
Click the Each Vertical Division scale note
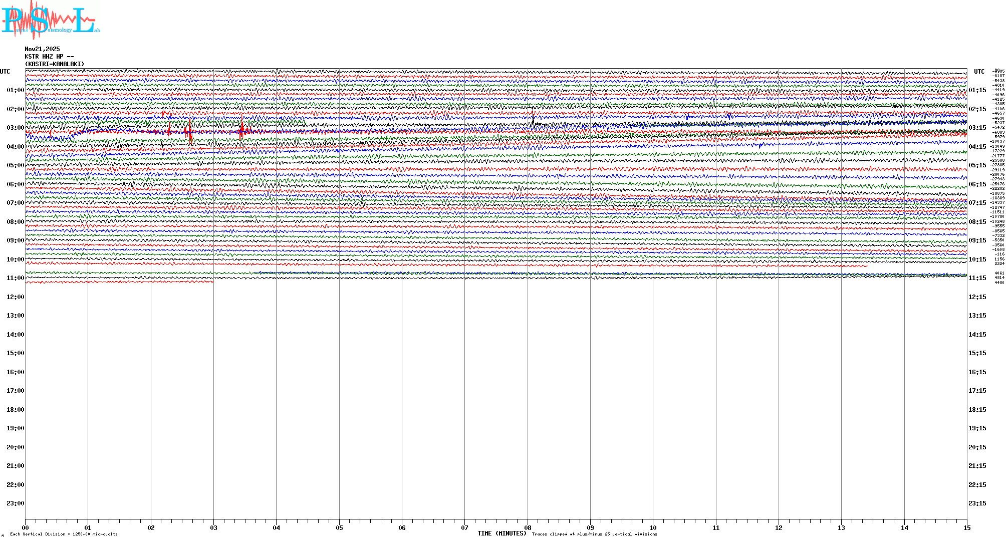point(64,534)
